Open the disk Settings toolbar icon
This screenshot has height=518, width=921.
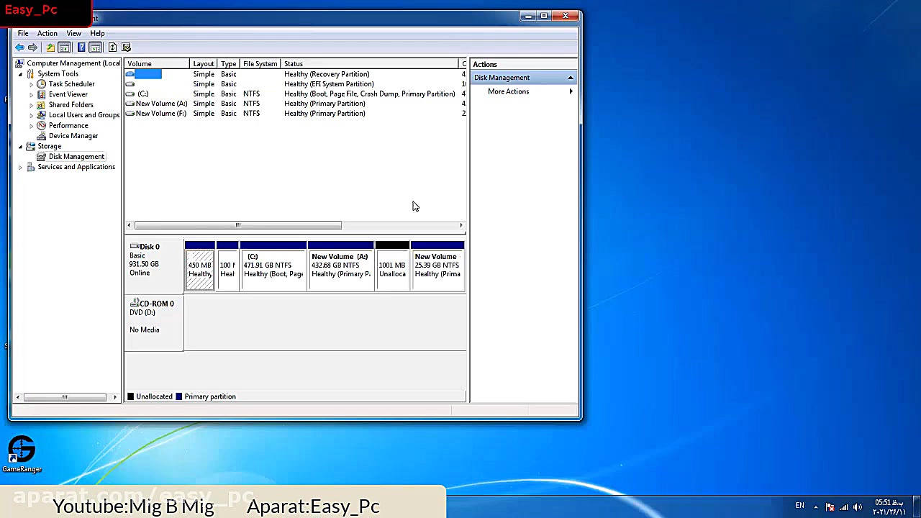point(127,47)
